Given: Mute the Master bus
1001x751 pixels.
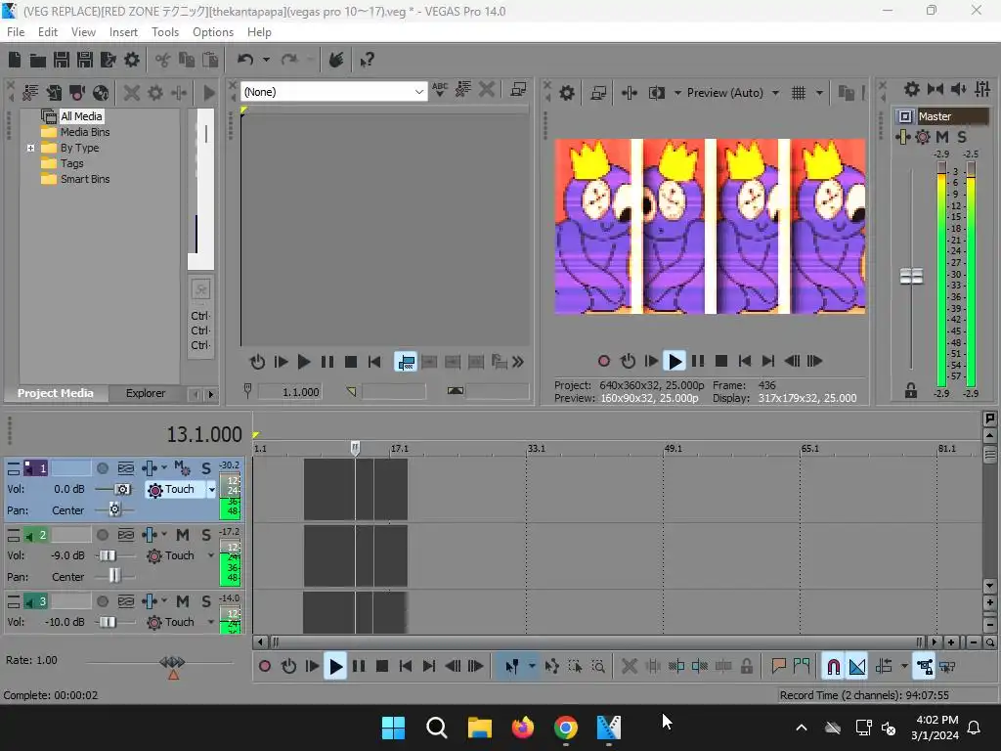Looking at the screenshot, I should 941,137.
